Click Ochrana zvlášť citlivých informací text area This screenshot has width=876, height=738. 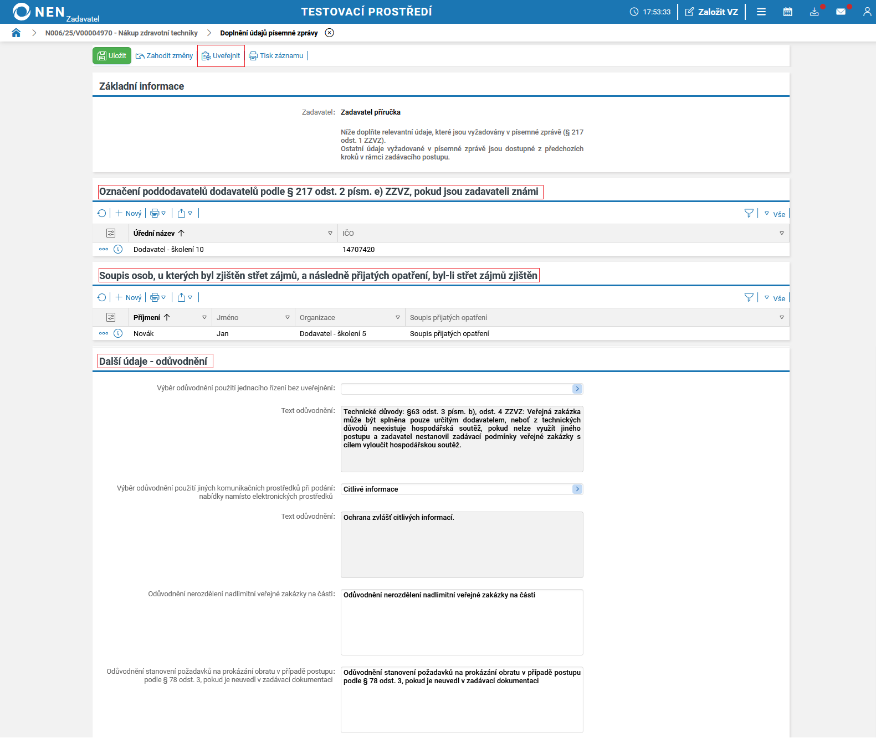[462, 545]
